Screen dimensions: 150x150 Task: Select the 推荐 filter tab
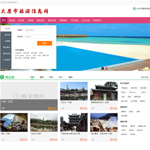42,77
